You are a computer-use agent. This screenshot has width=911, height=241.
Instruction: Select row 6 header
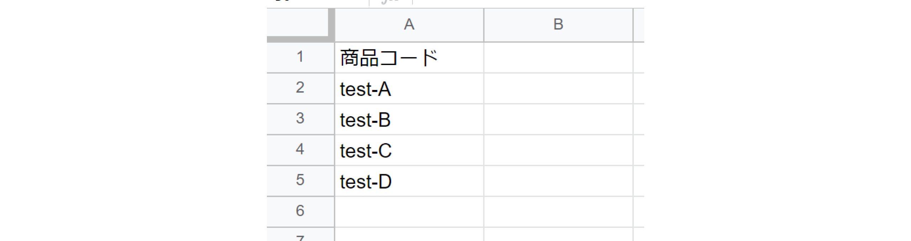(x=300, y=211)
